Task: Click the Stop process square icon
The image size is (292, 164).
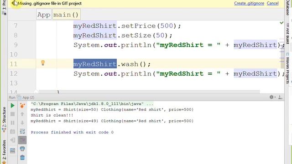Action: [x=12, y=114]
